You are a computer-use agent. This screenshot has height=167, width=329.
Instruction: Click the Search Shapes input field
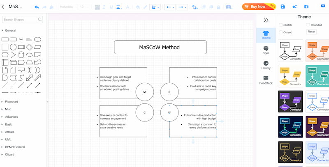tap(23, 20)
